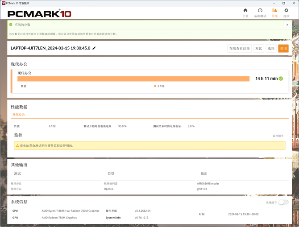Screen dimensions: 299x227
Task: Toggle the system details (系统细节) switch
Action: [x=283, y=202]
